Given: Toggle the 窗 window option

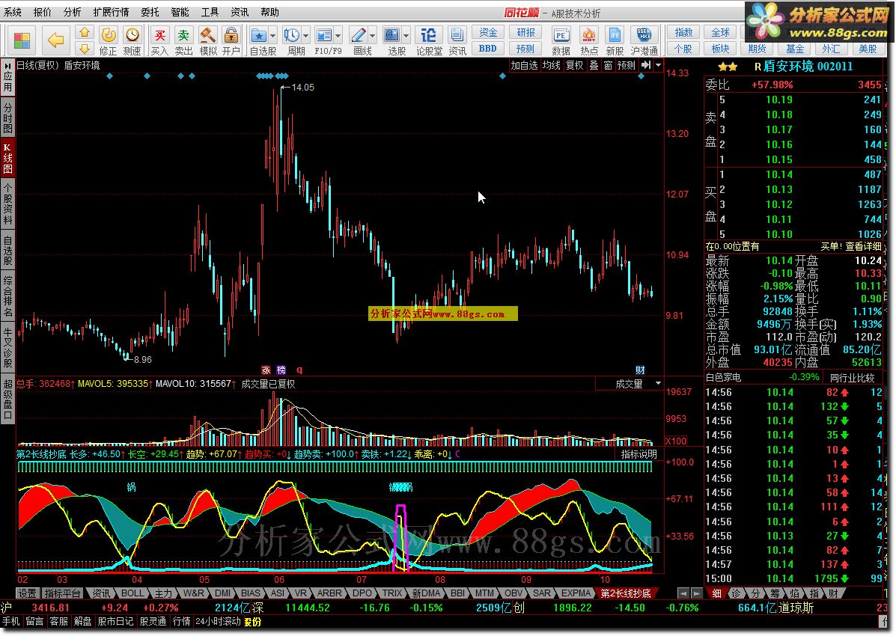Looking at the screenshot, I should 609,65.
